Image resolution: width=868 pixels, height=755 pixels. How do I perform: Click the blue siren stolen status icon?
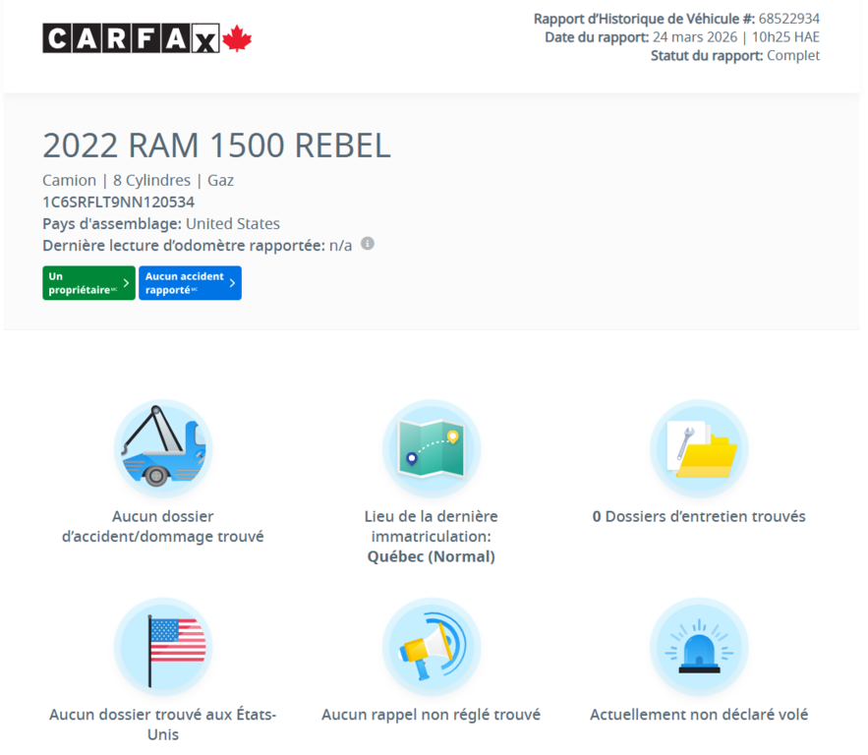coord(699,647)
